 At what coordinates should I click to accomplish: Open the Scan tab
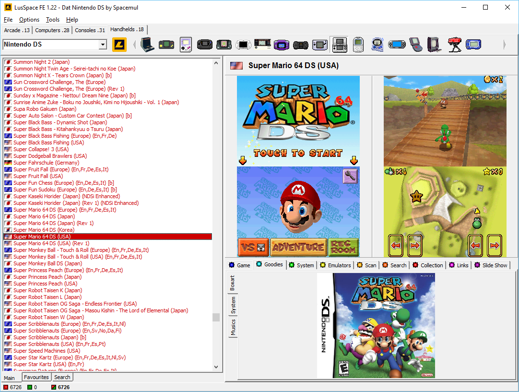coord(367,265)
